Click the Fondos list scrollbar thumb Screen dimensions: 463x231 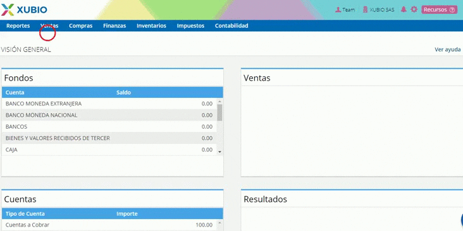point(219,112)
